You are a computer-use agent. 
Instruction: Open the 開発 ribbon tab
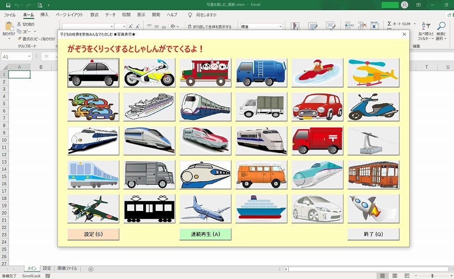[156, 15]
